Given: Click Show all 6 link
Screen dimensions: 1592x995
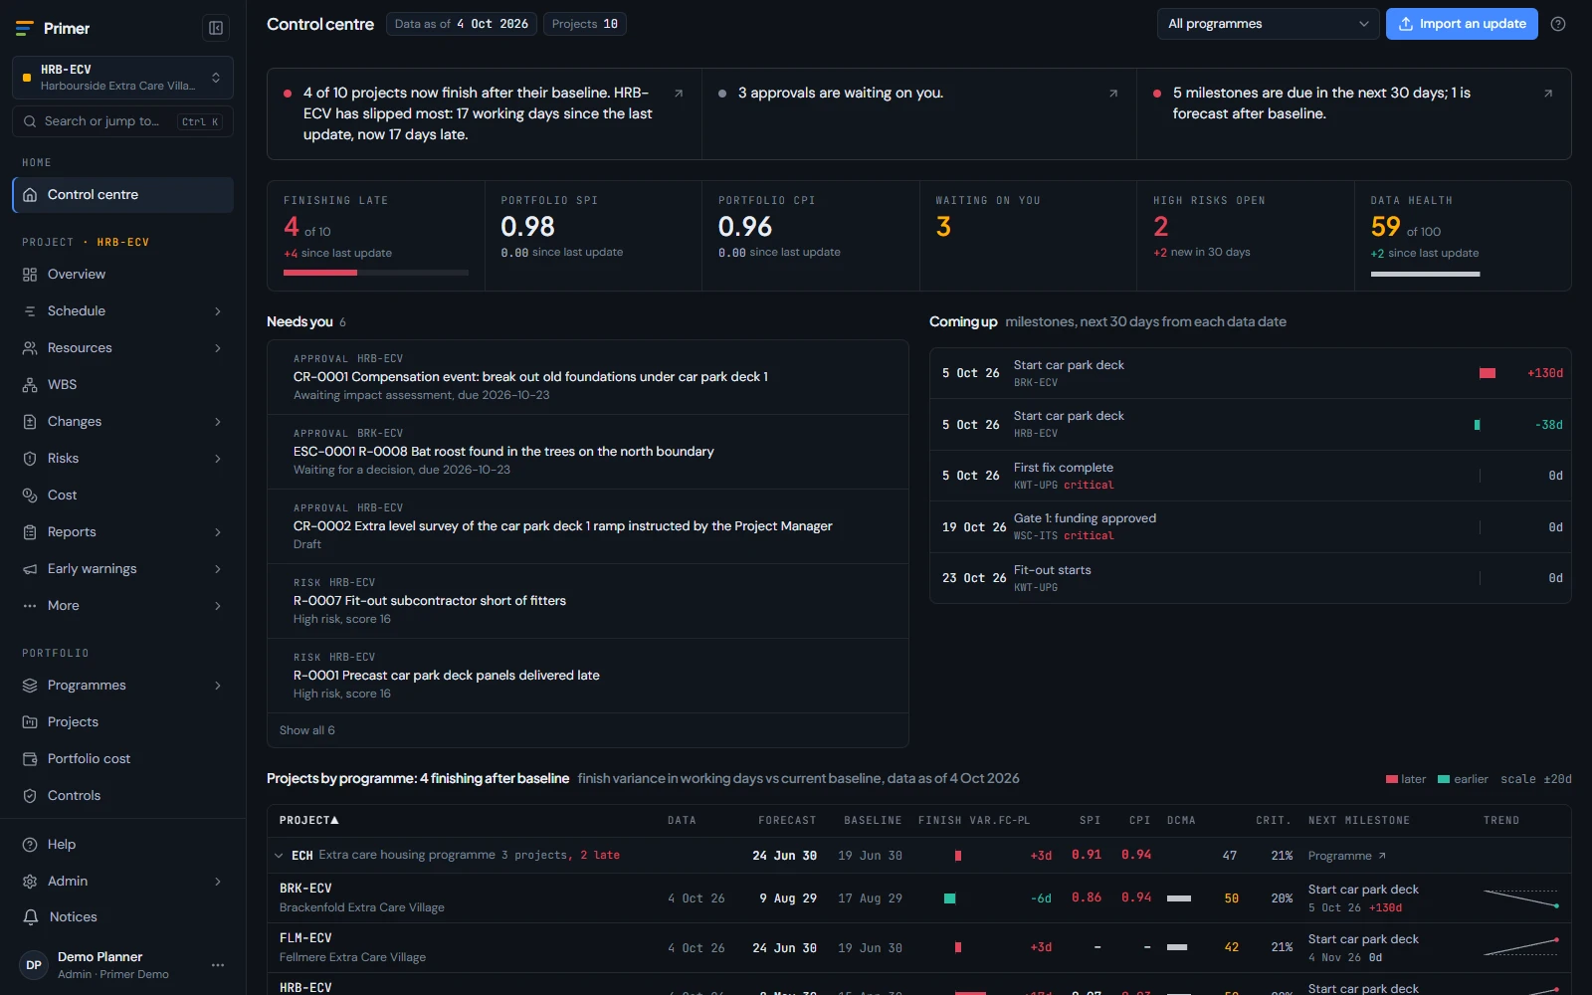Looking at the screenshot, I should [306, 730].
